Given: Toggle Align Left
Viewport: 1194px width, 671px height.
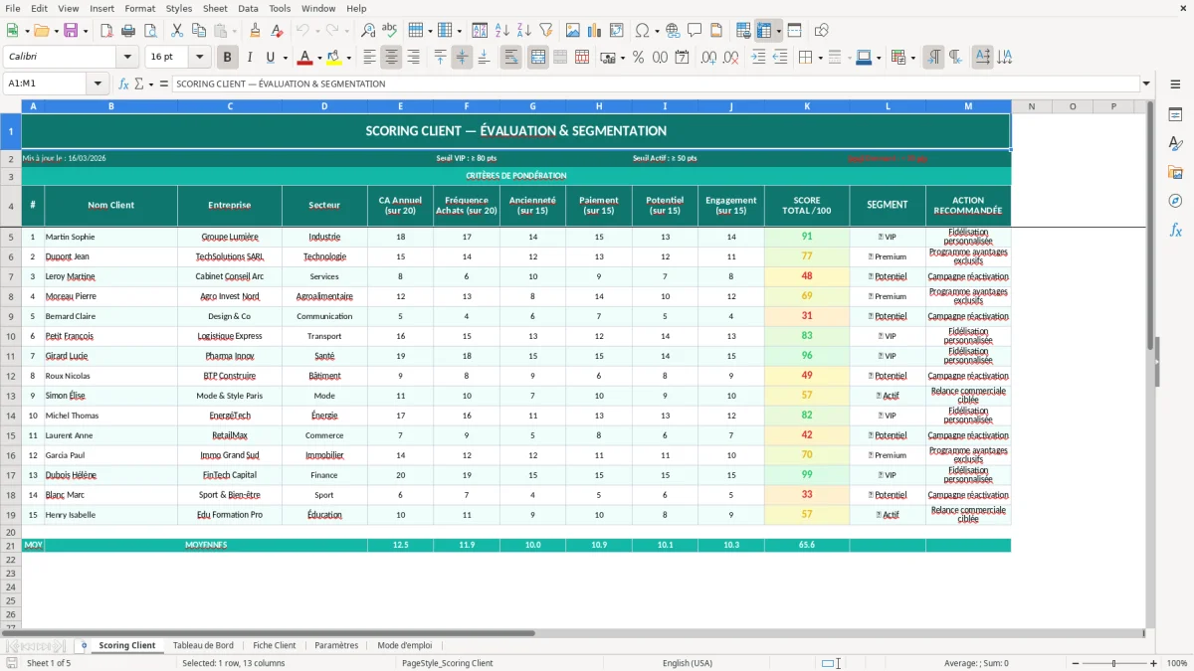Looking at the screenshot, I should [x=369, y=58].
